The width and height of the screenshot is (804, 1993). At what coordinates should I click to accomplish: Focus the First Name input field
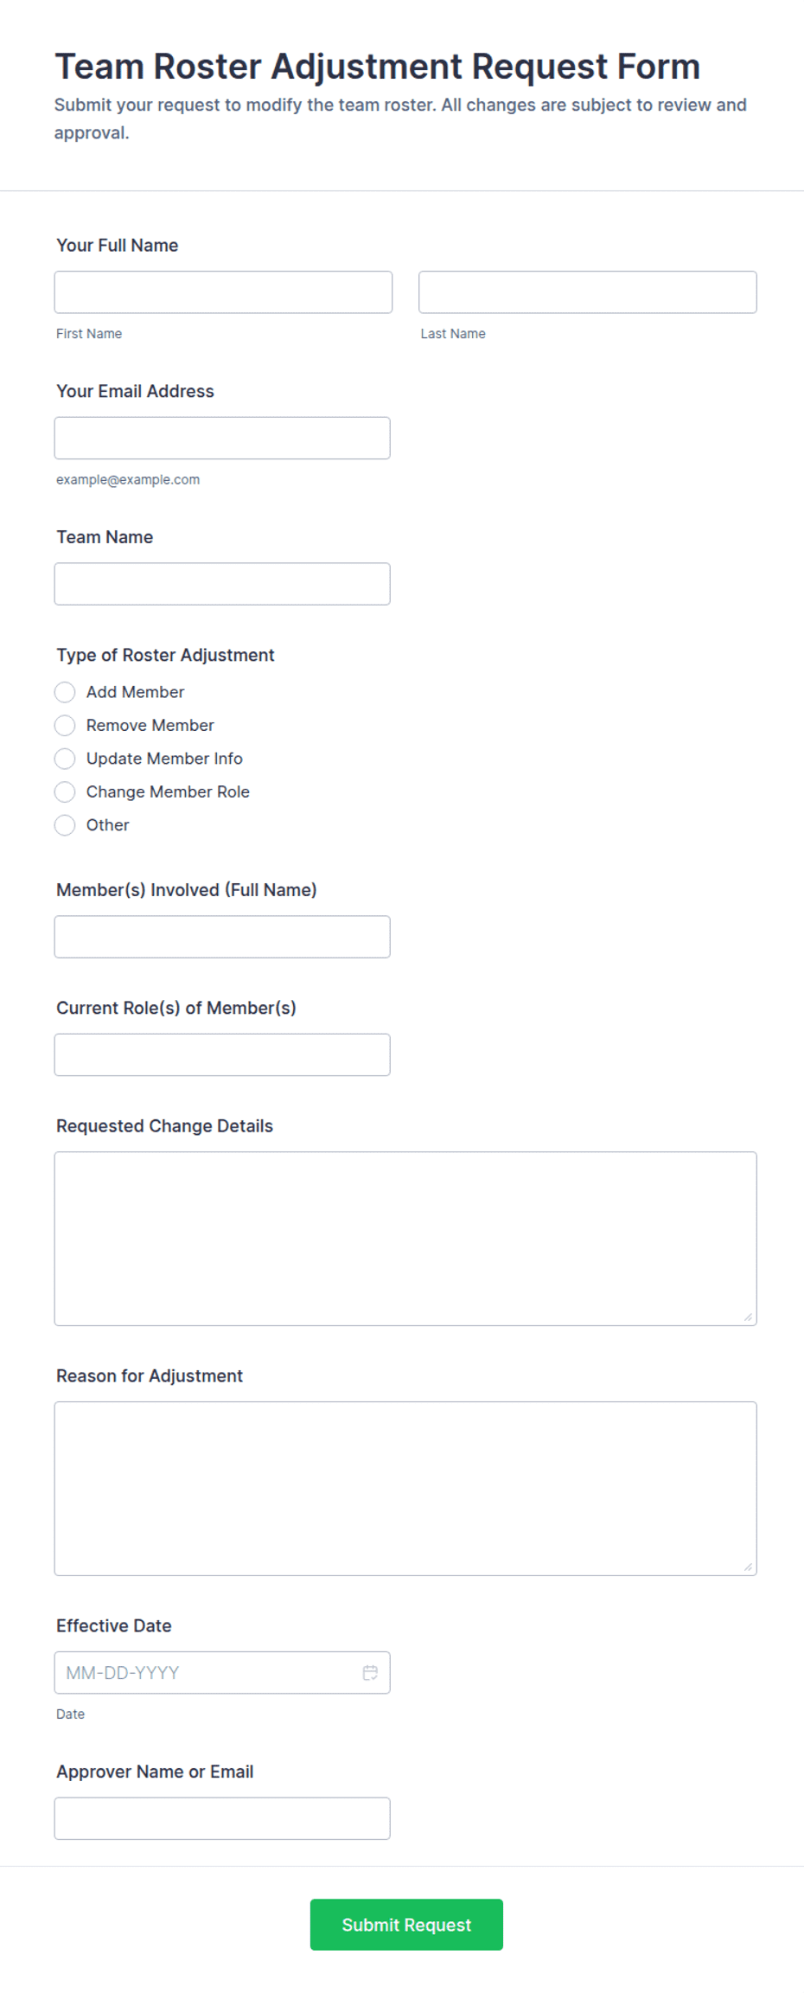(x=223, y=292)
